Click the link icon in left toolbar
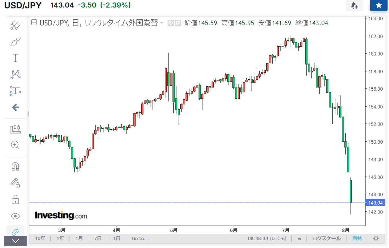389x248 pixels. pyautogui.click(x=15, y=232)
